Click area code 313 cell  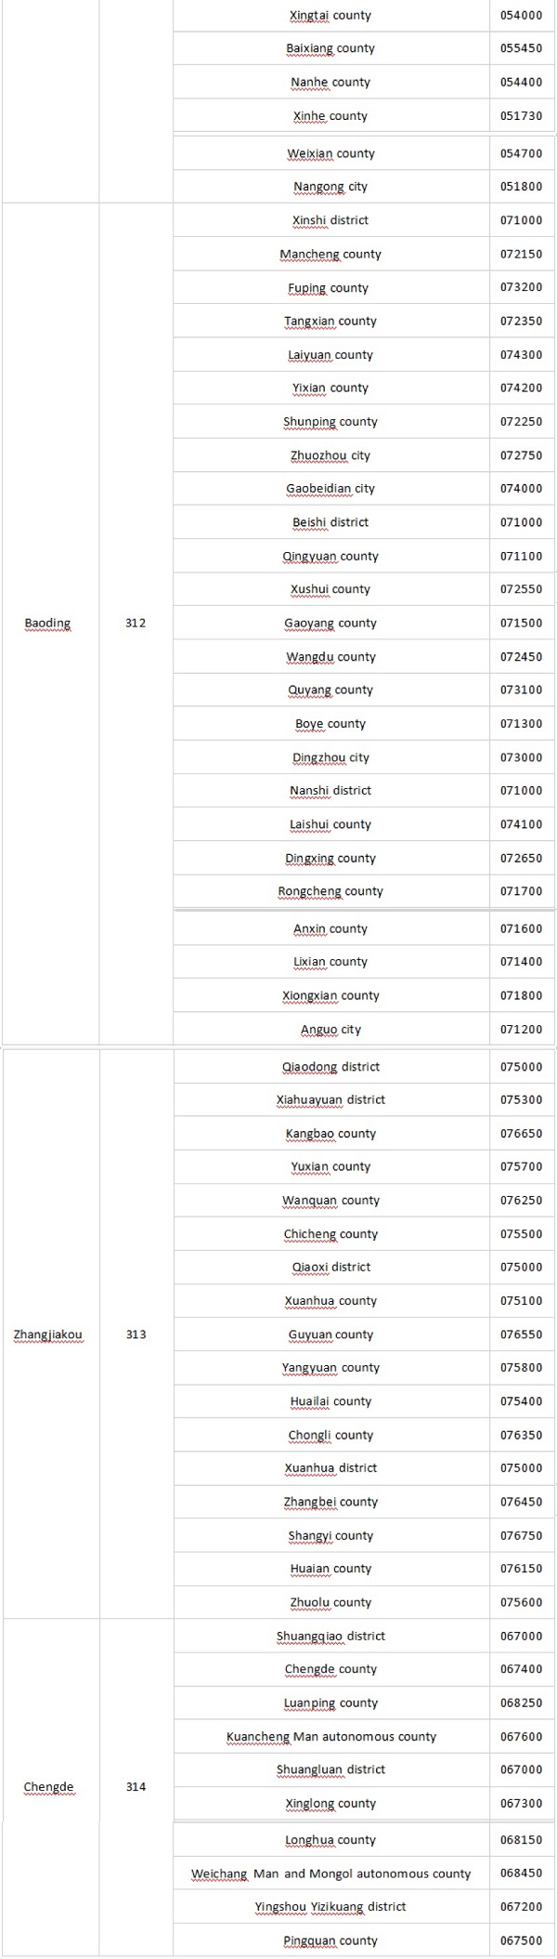136,1335
